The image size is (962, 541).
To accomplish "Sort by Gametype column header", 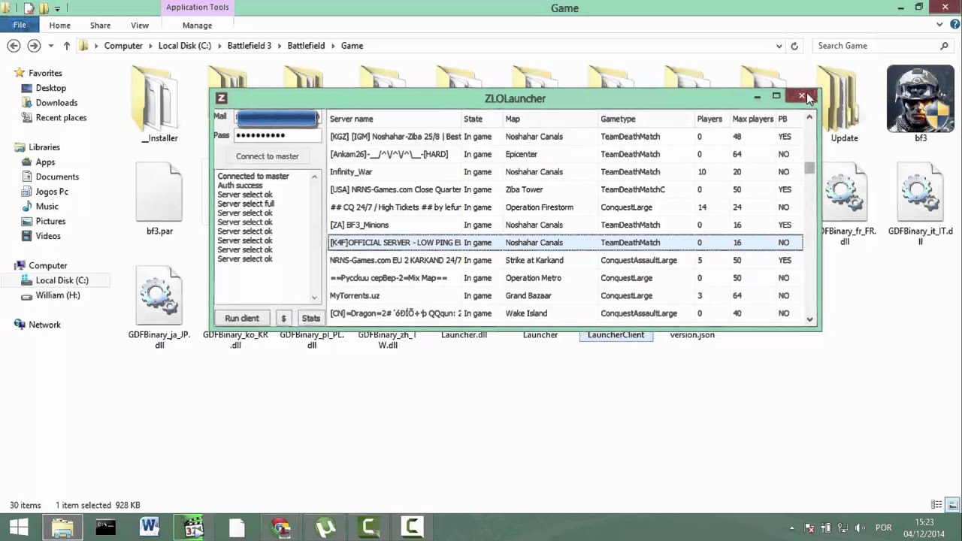I will pyautogui.click(x=646, y=119).
